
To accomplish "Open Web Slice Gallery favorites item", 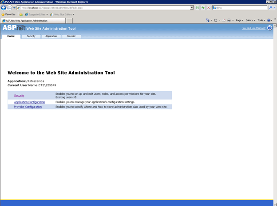I will (x=62, y=15).
